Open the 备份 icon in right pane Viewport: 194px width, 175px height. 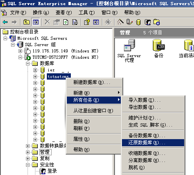point(159,45)
